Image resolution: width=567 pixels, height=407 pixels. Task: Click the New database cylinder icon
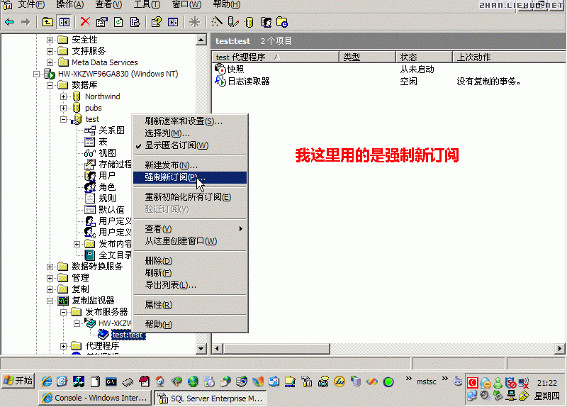pyautogui.click(x=249, y=23)
